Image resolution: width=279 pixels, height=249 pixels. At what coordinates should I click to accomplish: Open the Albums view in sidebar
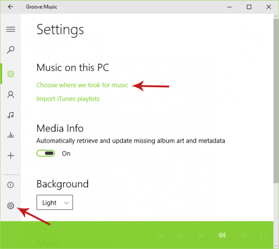(x=11, y=74)
